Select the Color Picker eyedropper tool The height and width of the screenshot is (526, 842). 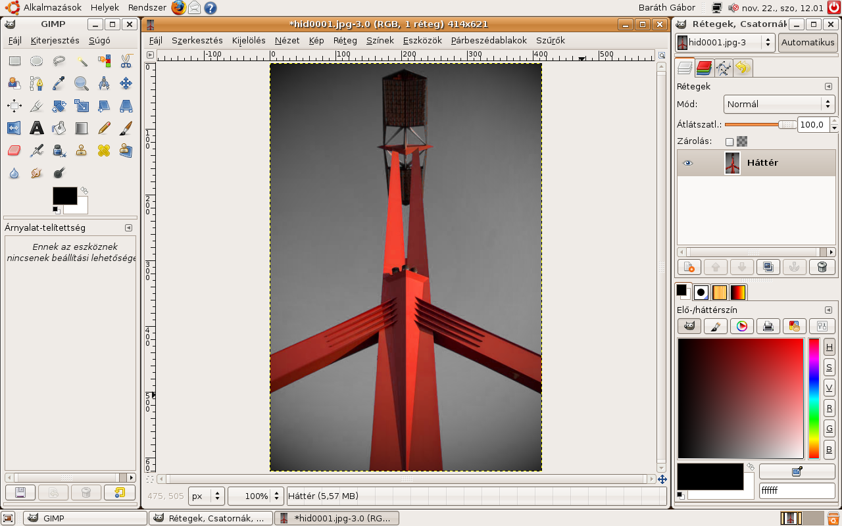coord(59,84)
